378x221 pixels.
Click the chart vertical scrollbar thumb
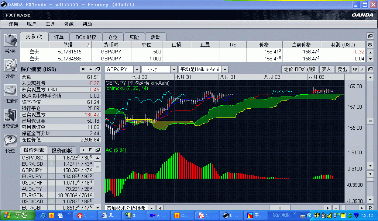(x=370, y=121)
